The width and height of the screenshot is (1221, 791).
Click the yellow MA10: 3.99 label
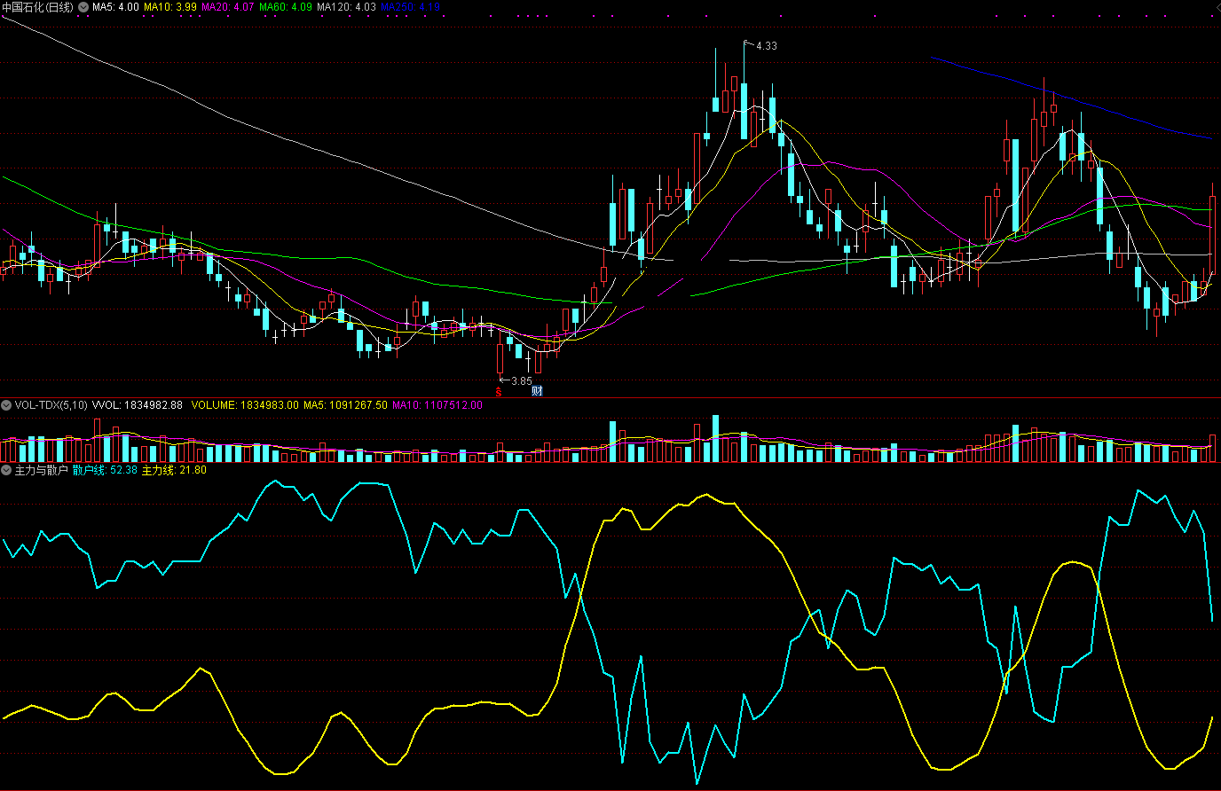(x=170, y=7)
